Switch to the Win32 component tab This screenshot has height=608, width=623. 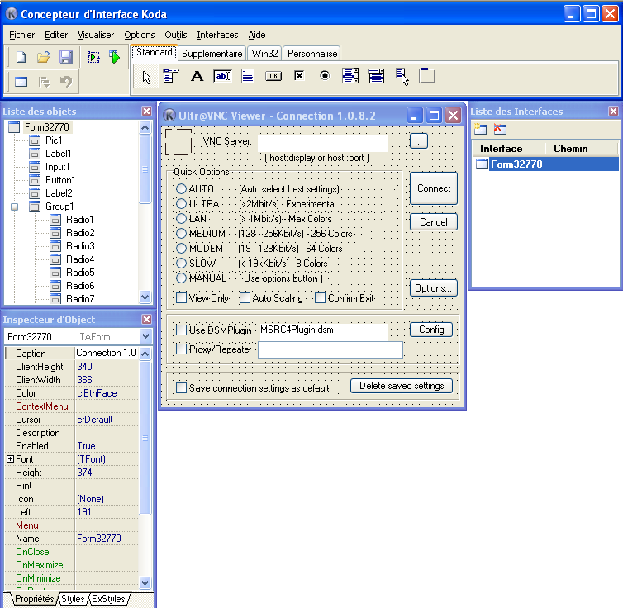click(x=264, y=53)
